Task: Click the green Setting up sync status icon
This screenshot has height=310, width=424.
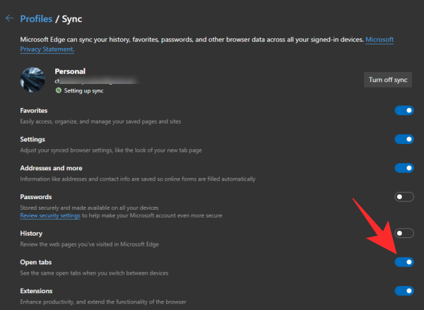Action: point(59,90)
